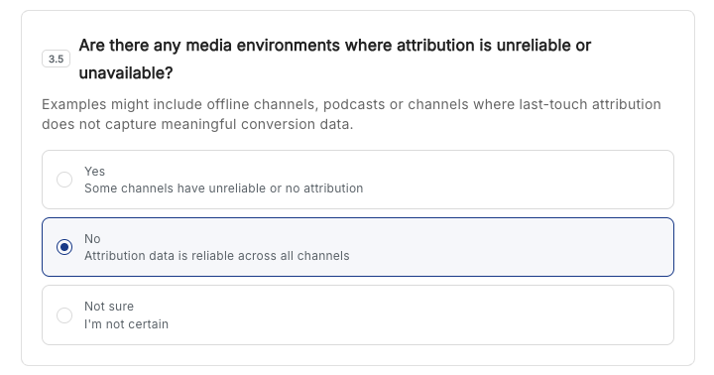Image resolution: width=714 pixels, height=375 pixels.
Task: Choose the Not sure radio circle
Action: (x=64, y=315)
